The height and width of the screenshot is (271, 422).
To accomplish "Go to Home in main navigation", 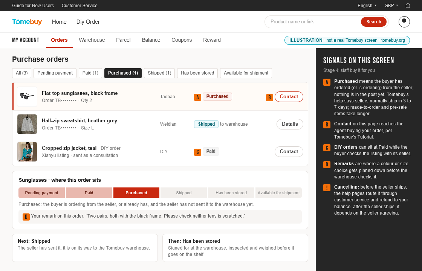I will click(59, 22).
